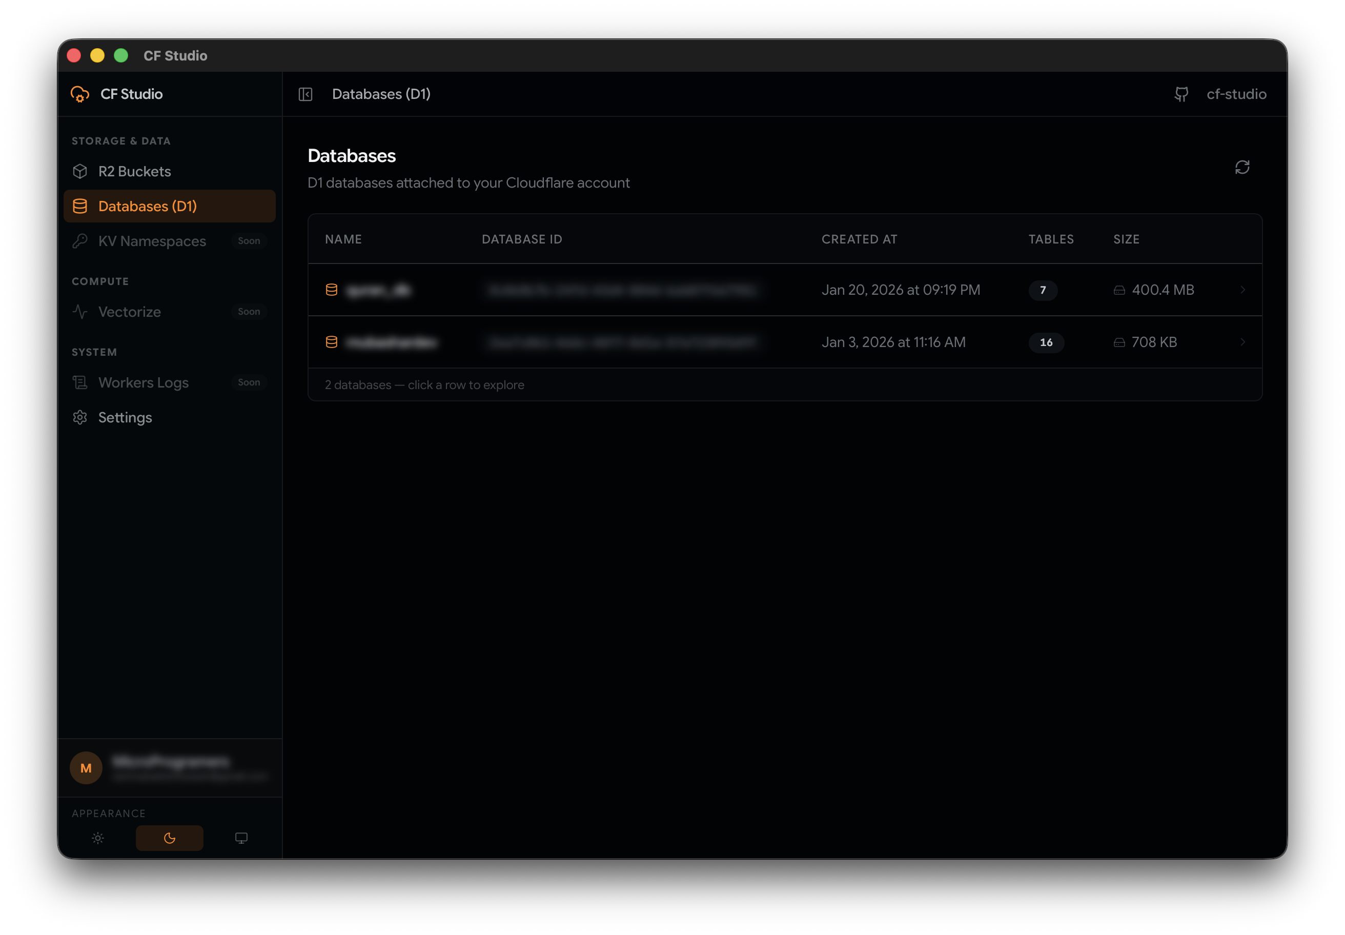Click the blurred database ID in second row
The image size is (1345, 935).
(622, 343)
